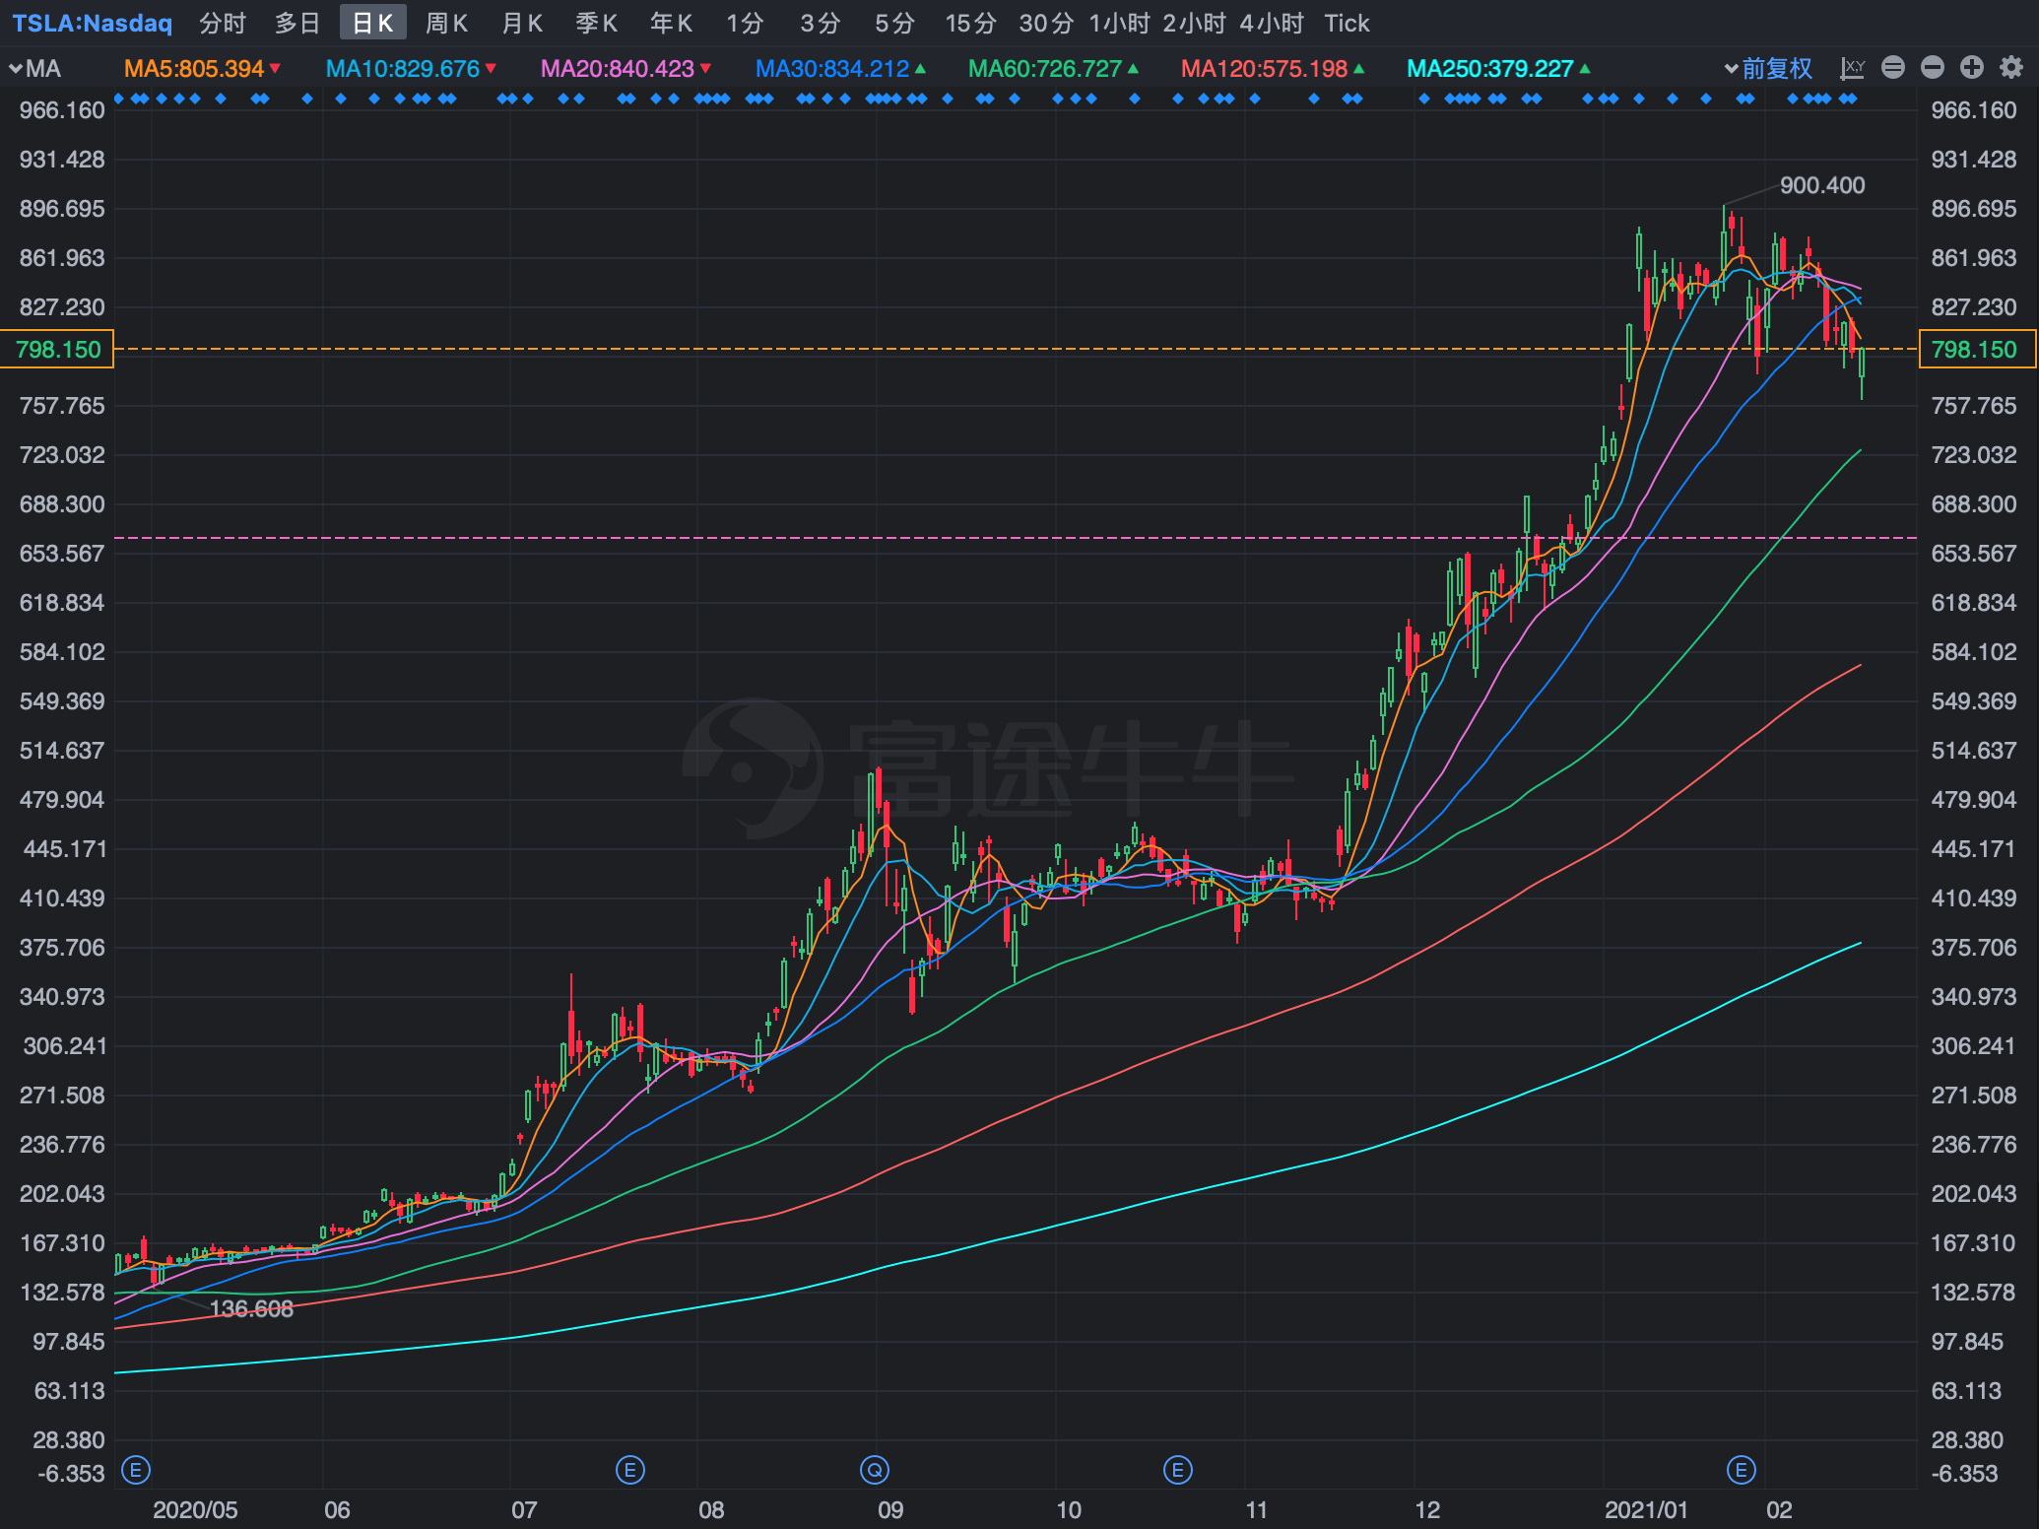
Task: Click the E earnings marker near 2020/05
Action: pyautogui.click(x=135, y=1470)
